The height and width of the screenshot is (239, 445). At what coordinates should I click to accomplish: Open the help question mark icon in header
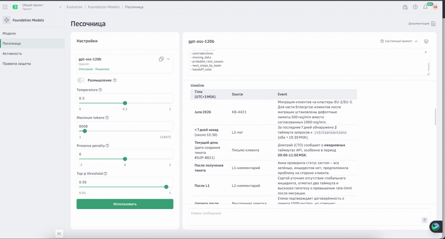tap(415, 7)
